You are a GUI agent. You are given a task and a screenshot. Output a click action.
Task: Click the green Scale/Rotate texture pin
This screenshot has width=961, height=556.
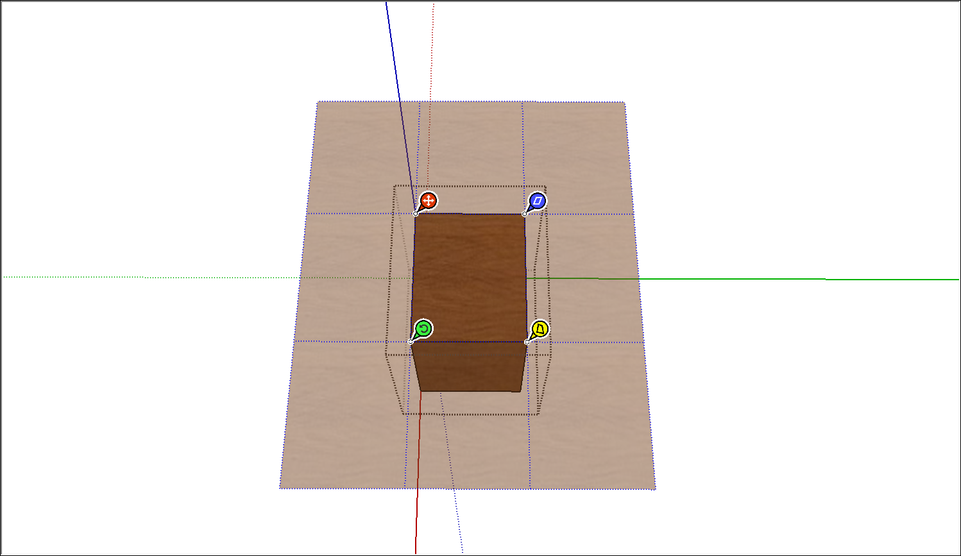pos(423,329)
